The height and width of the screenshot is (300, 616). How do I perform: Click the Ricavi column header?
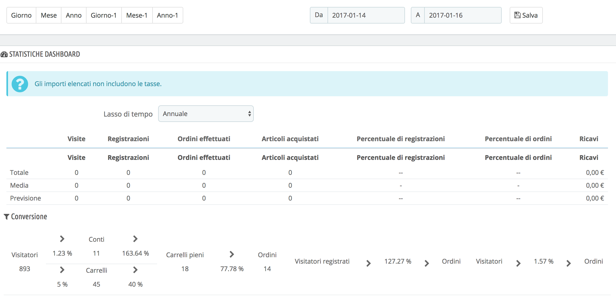click(588, 139)
